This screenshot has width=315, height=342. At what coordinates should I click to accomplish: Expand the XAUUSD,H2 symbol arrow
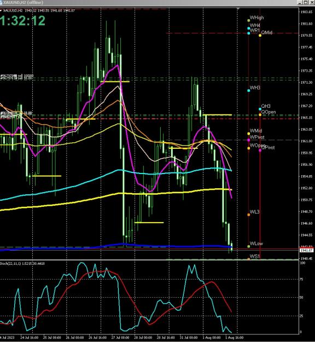[x=1, y=10]
